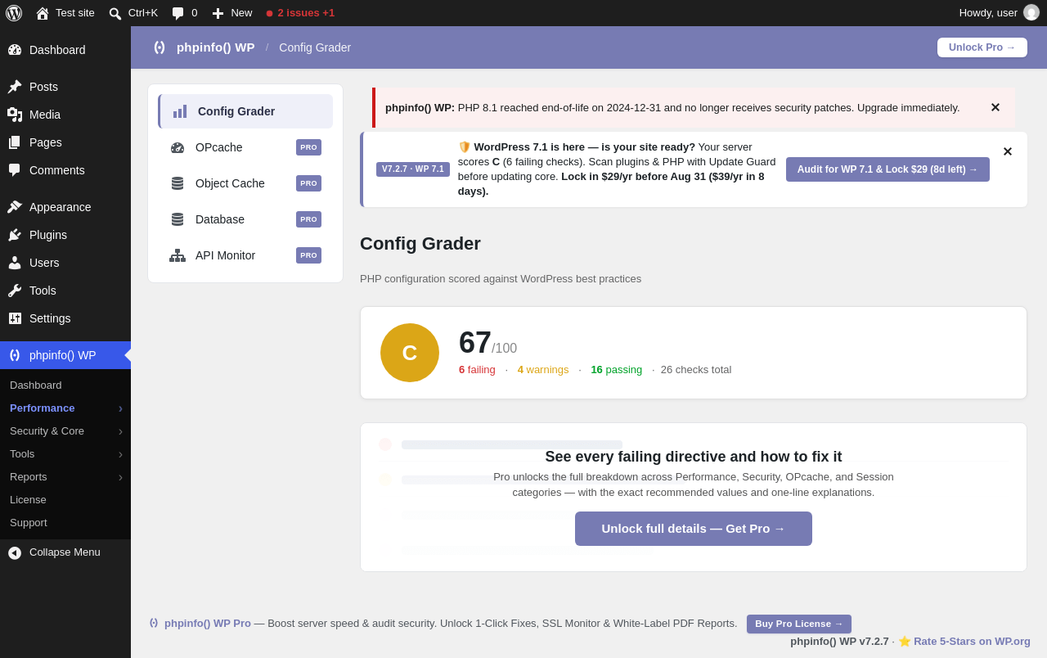Click the Comments icon in sidebar
This screenshot has width=1047, height=658.
(15, 170)
